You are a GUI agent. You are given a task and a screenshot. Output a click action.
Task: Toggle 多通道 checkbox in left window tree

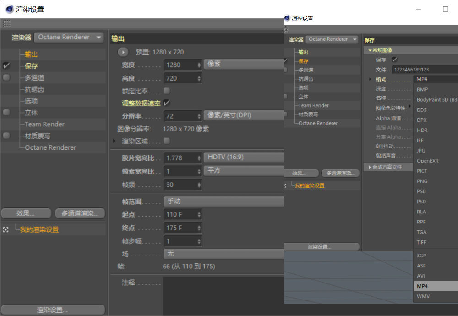coord(6,77)
